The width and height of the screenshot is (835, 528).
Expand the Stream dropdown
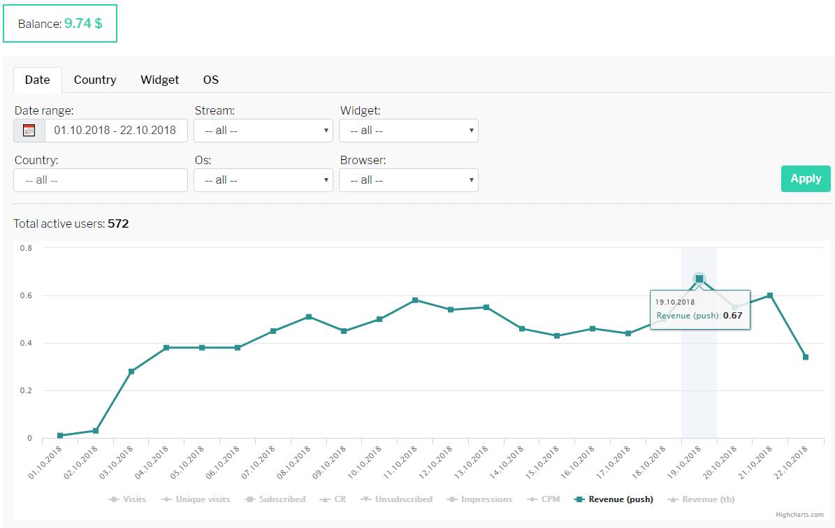click(x=263, y=131)
